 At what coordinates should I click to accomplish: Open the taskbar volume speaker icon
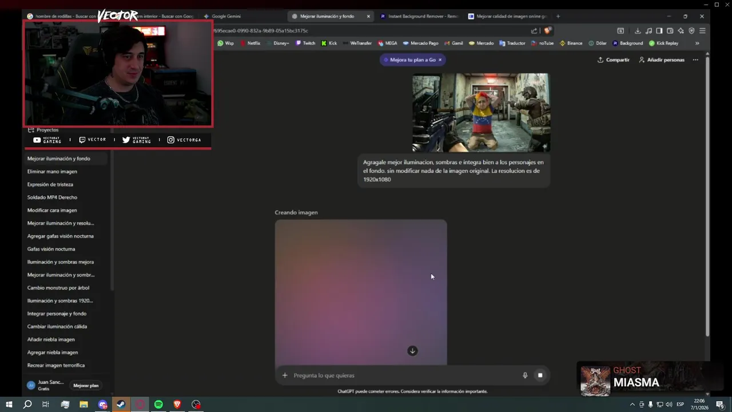[669, 405]
